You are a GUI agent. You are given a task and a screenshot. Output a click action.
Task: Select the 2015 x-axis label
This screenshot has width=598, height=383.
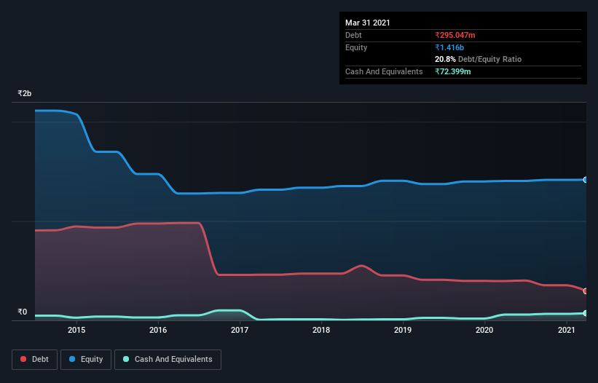(76, 330)
